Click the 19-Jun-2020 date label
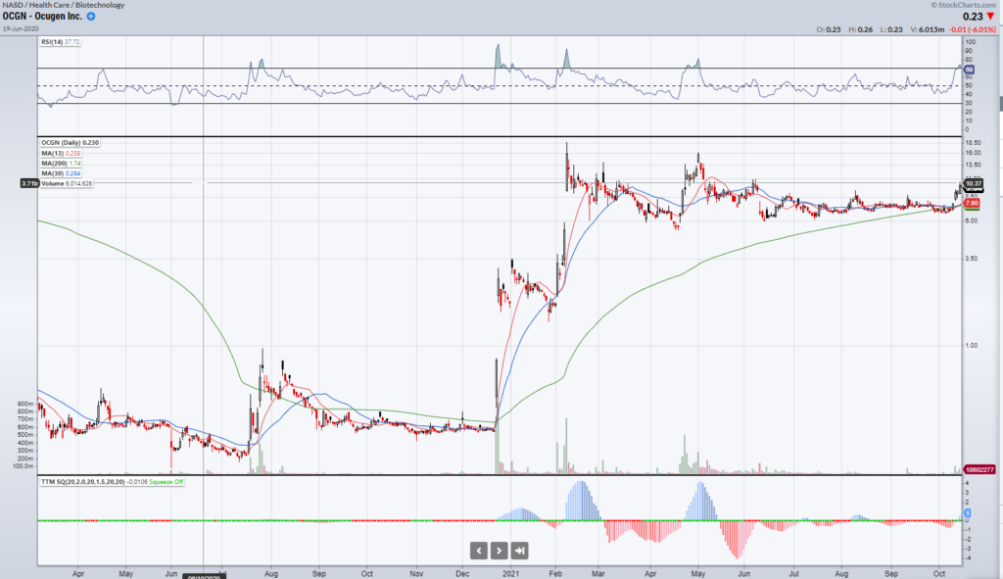Image resolution: width=1003 pixels, height=579 pixels. point(21,28)
